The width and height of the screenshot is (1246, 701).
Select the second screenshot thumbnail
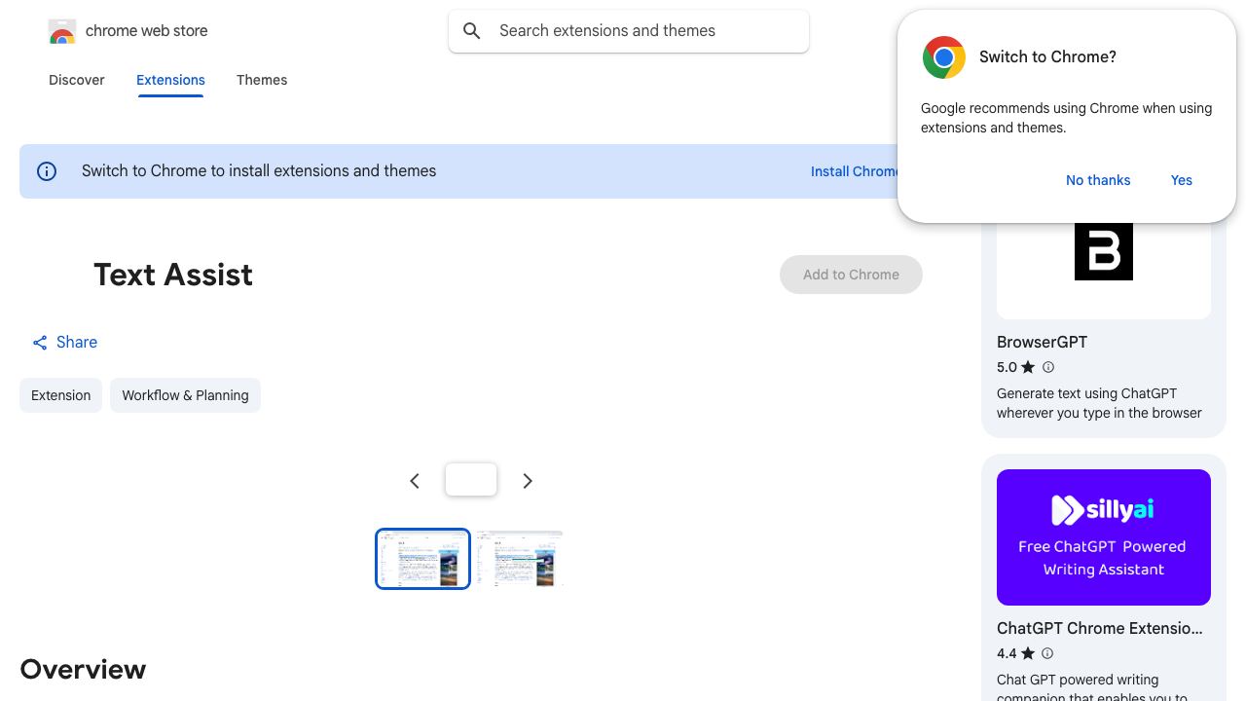tap(519, 559)
